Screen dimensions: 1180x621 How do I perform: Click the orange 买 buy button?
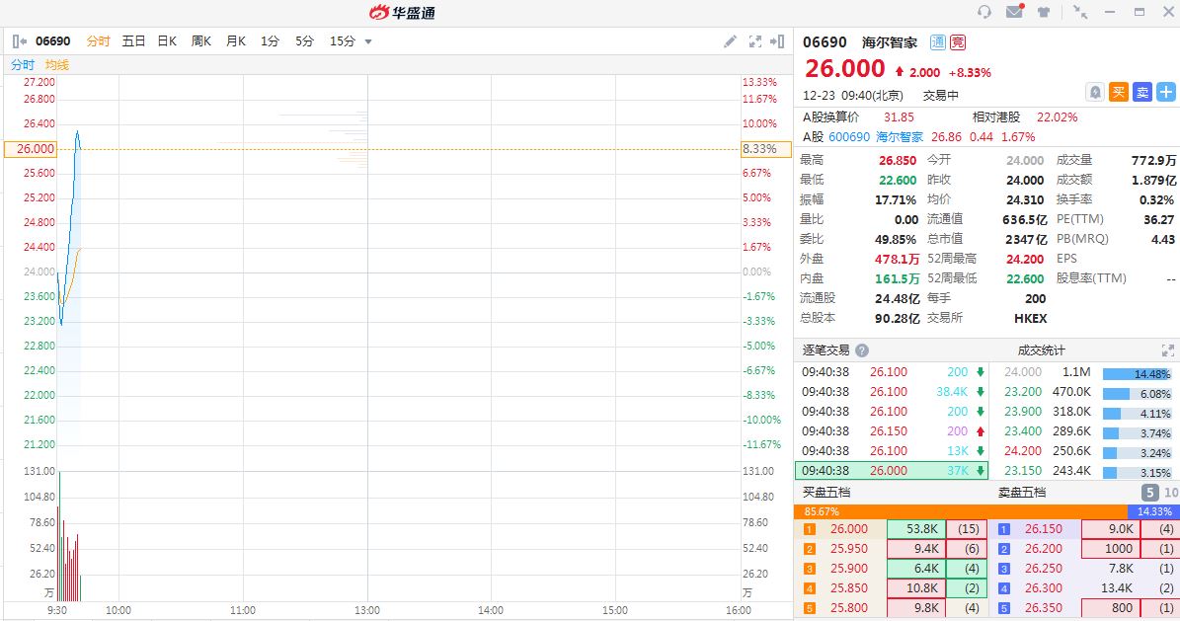click(x=1119, y=92)
